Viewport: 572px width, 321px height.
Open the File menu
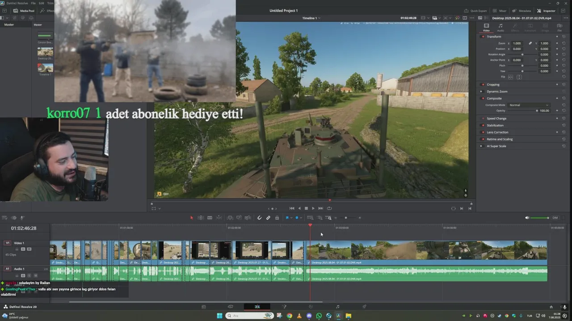click(x=34, y=3)
